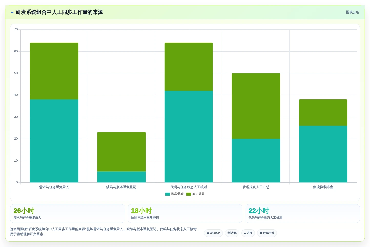Image resolution: width=370 pixels, height=247 pixels.
Task: Select the Chart.js tag chip
Action: pyautogui.click(x=213, y=233)
